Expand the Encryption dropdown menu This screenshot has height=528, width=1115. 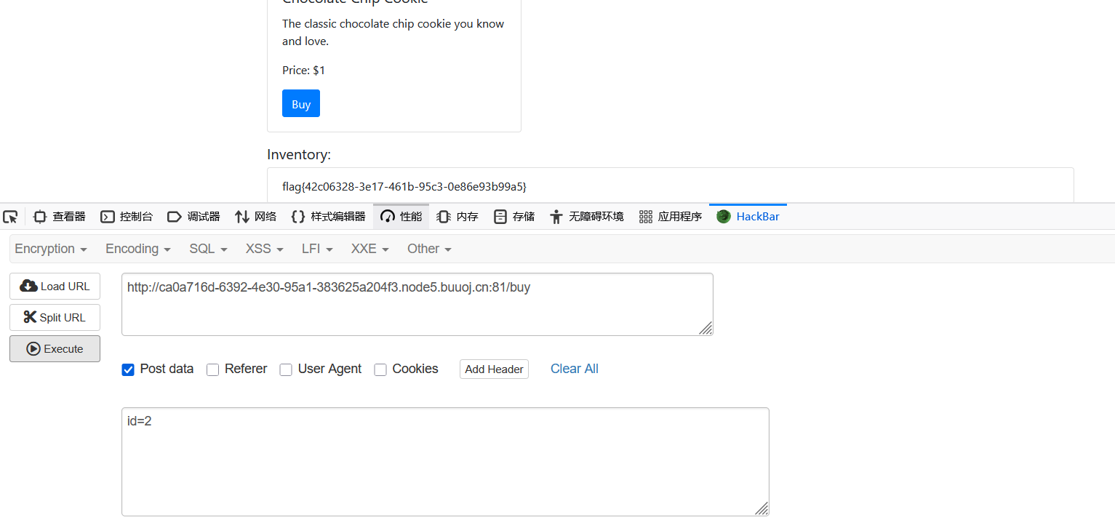(51, 249)
